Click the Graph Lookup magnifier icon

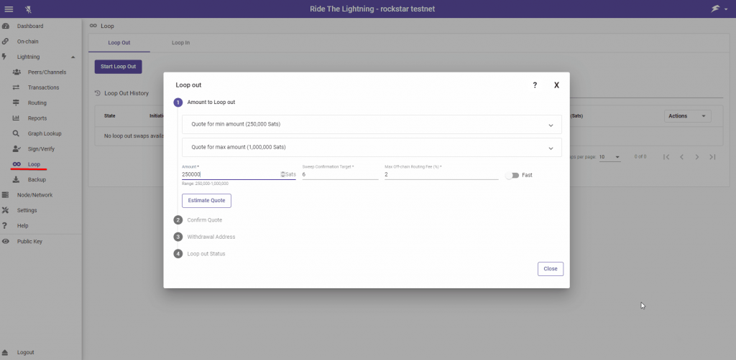(17, 133)
